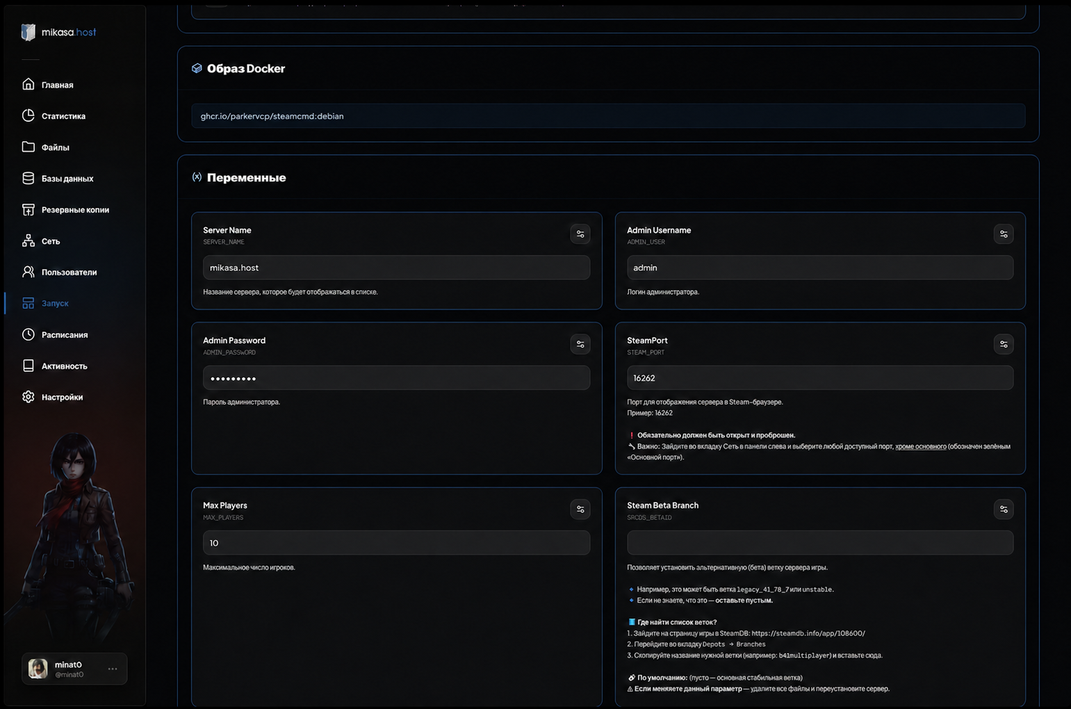Click the pie chart icon beside Статистика
Screen dimensions: 1071x709
28,115
